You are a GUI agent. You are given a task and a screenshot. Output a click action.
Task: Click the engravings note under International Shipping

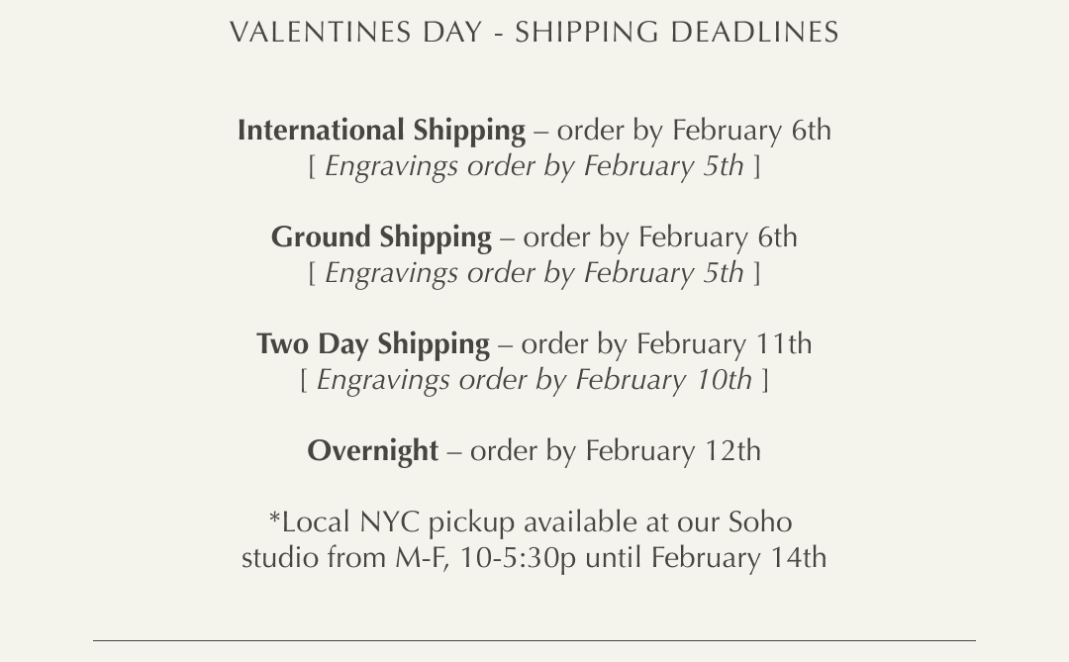point(534,166)
